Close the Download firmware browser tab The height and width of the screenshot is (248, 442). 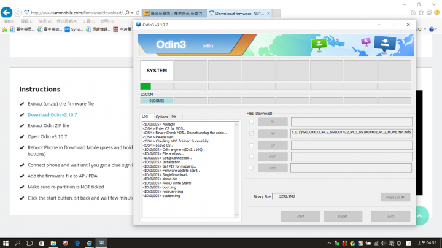pyautogui.click(x=268, y=14)
